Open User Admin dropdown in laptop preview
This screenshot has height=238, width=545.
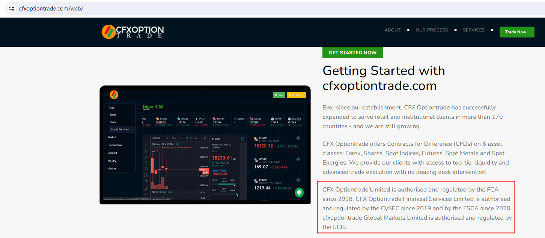click(x=296, y=95)
